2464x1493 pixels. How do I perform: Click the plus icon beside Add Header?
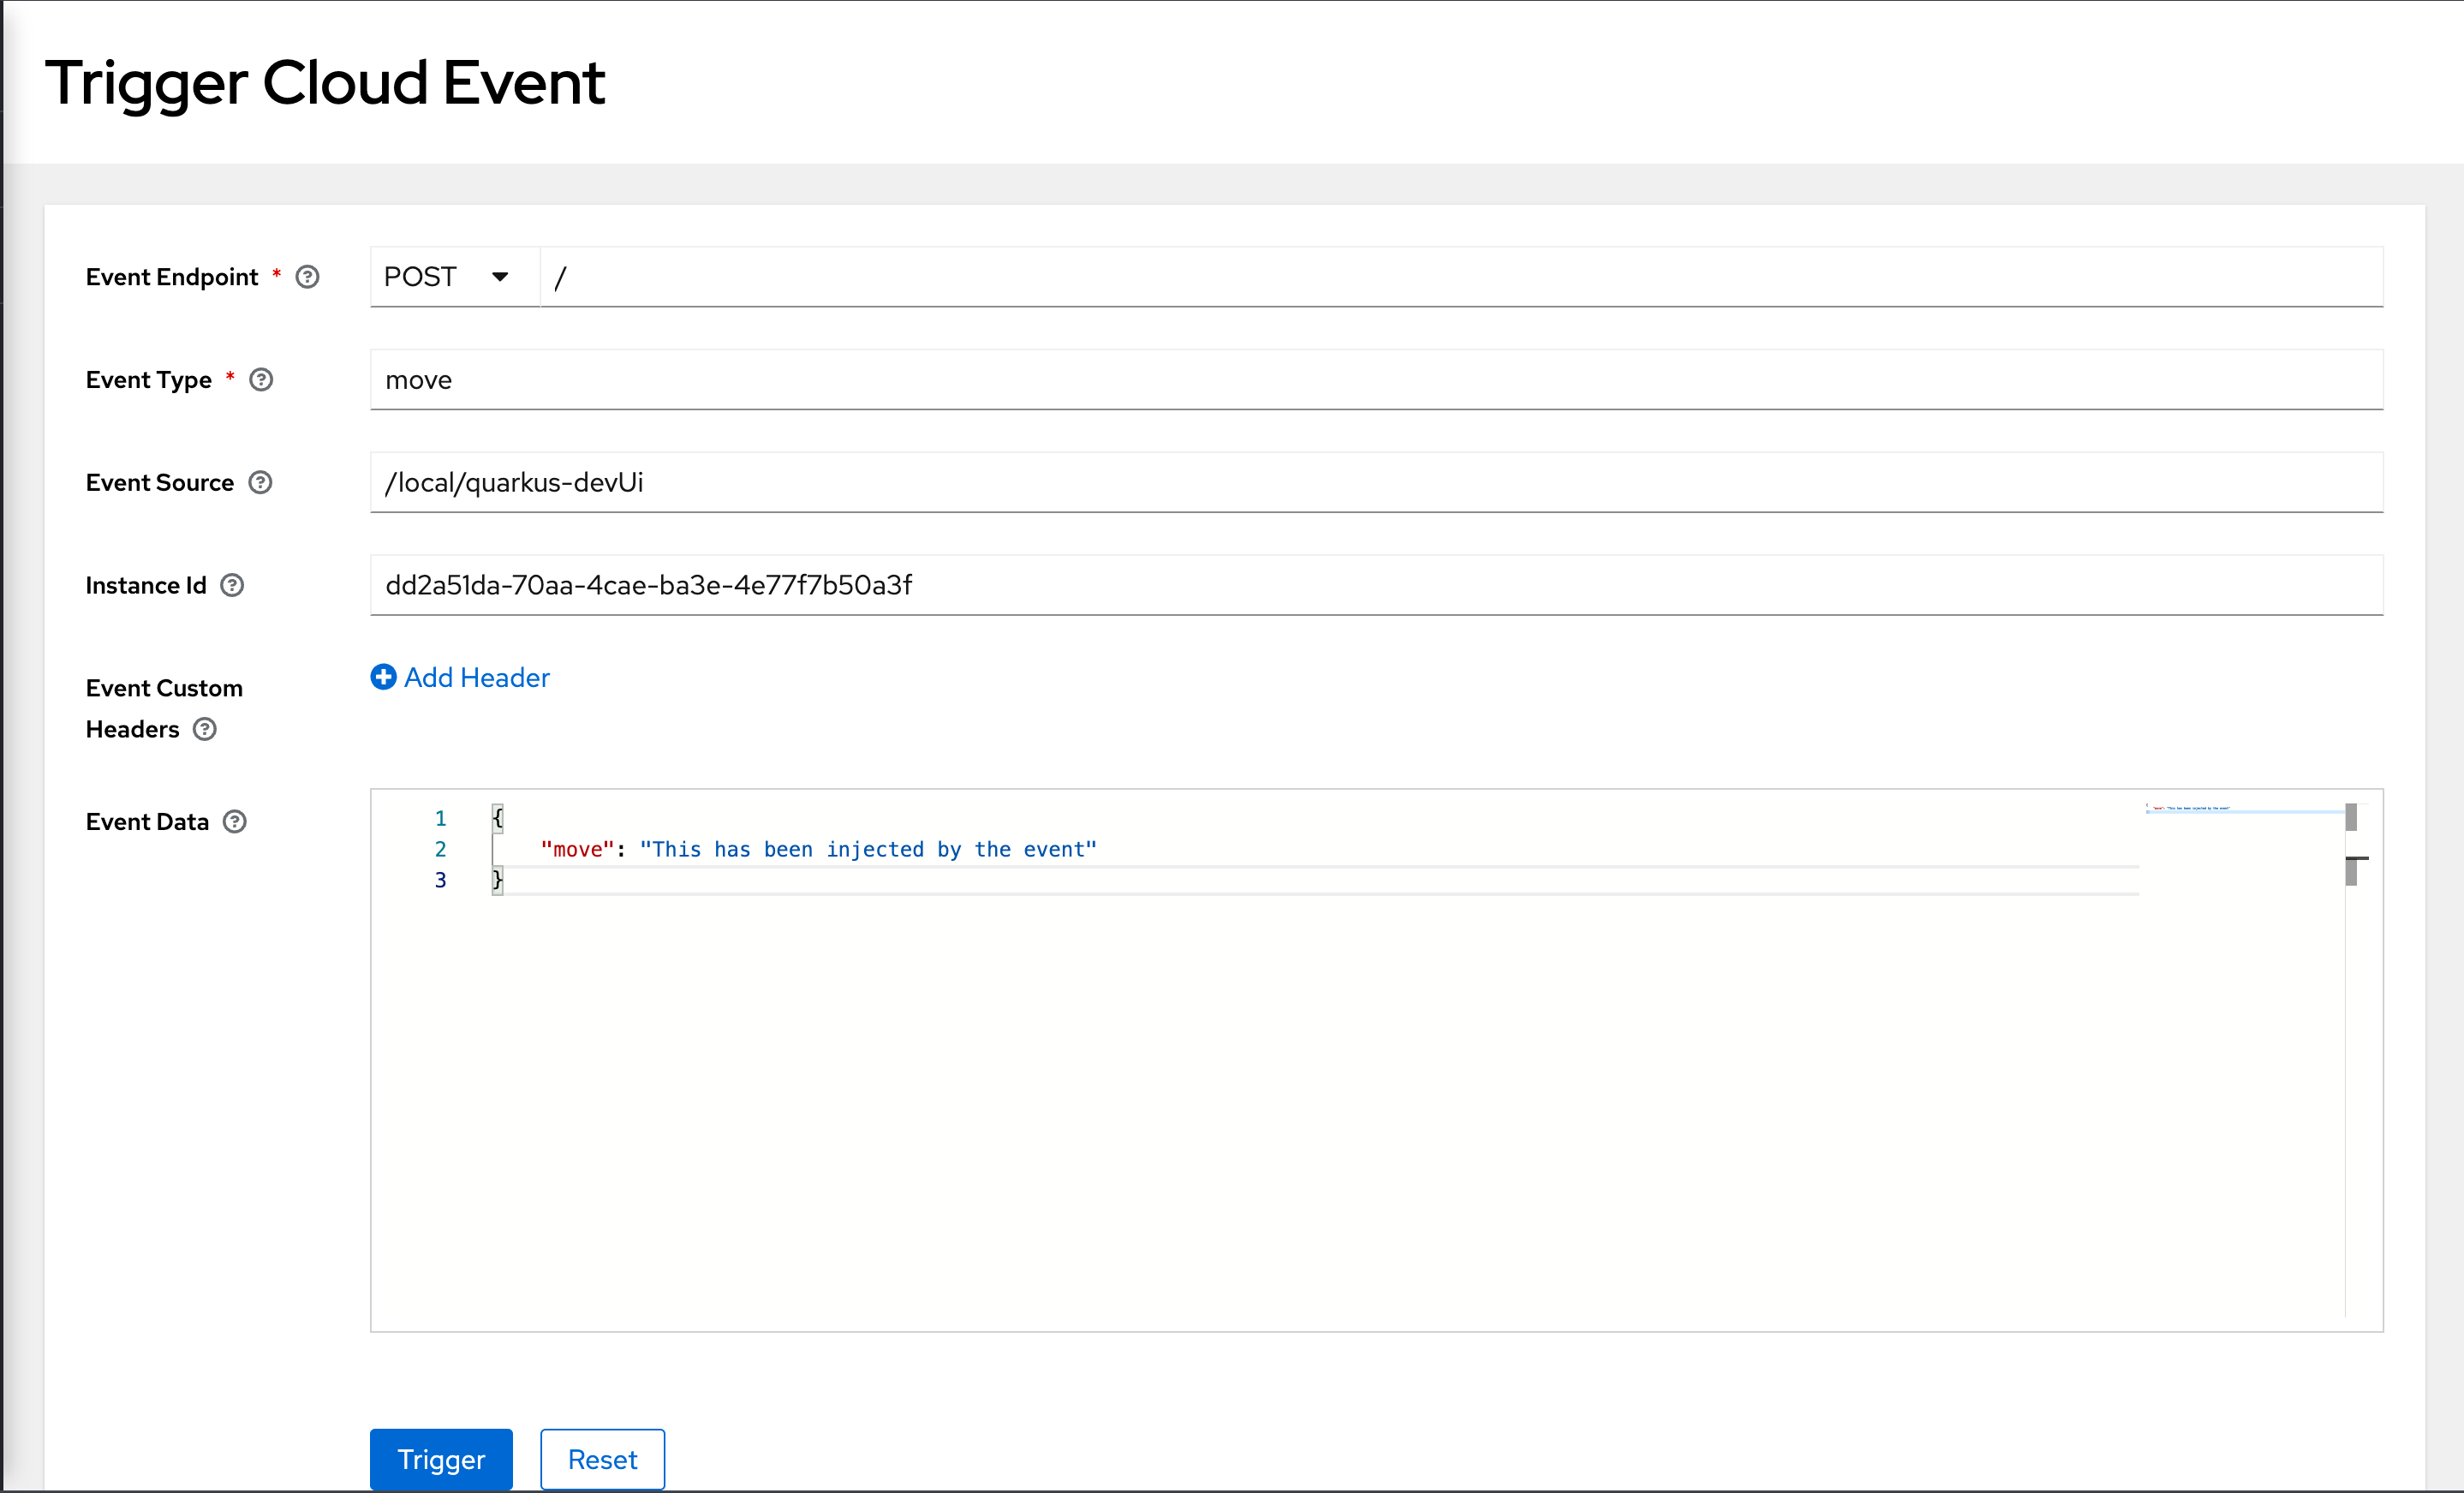pyautogui.click(x=384, y=677)
